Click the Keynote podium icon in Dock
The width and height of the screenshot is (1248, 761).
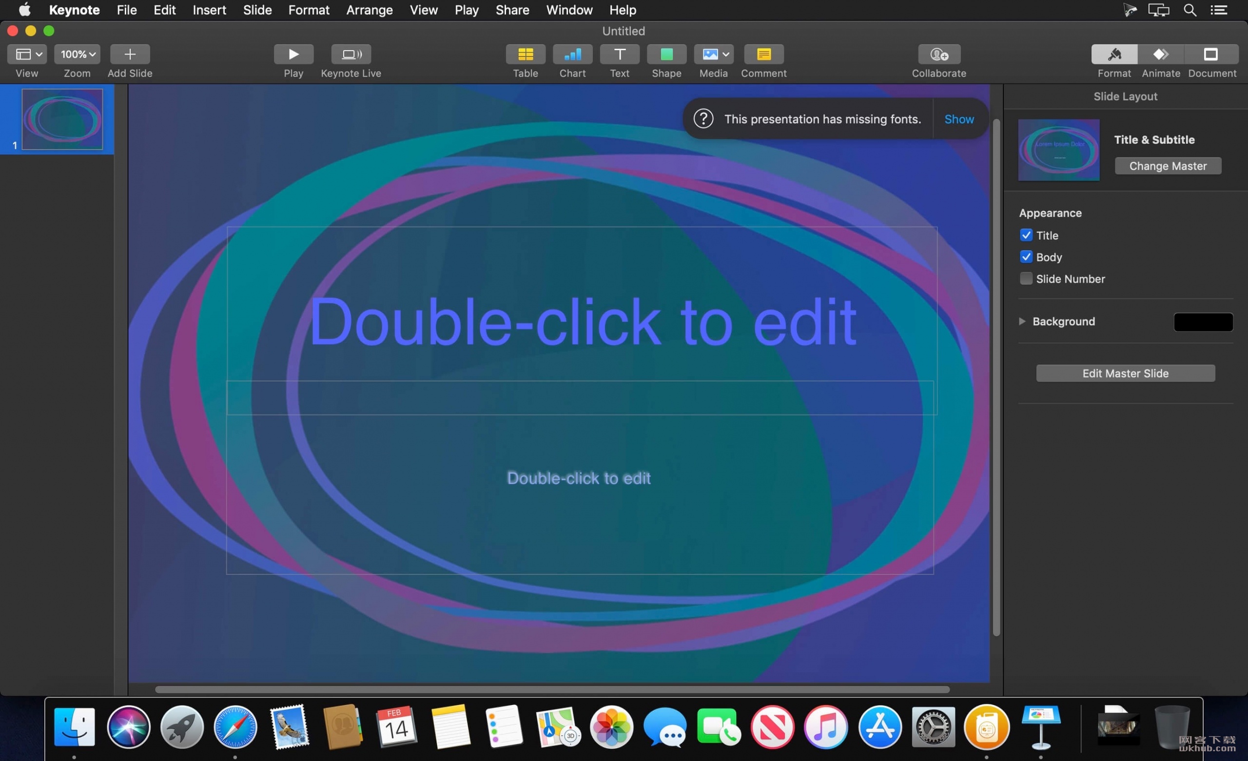point(1040,727)
